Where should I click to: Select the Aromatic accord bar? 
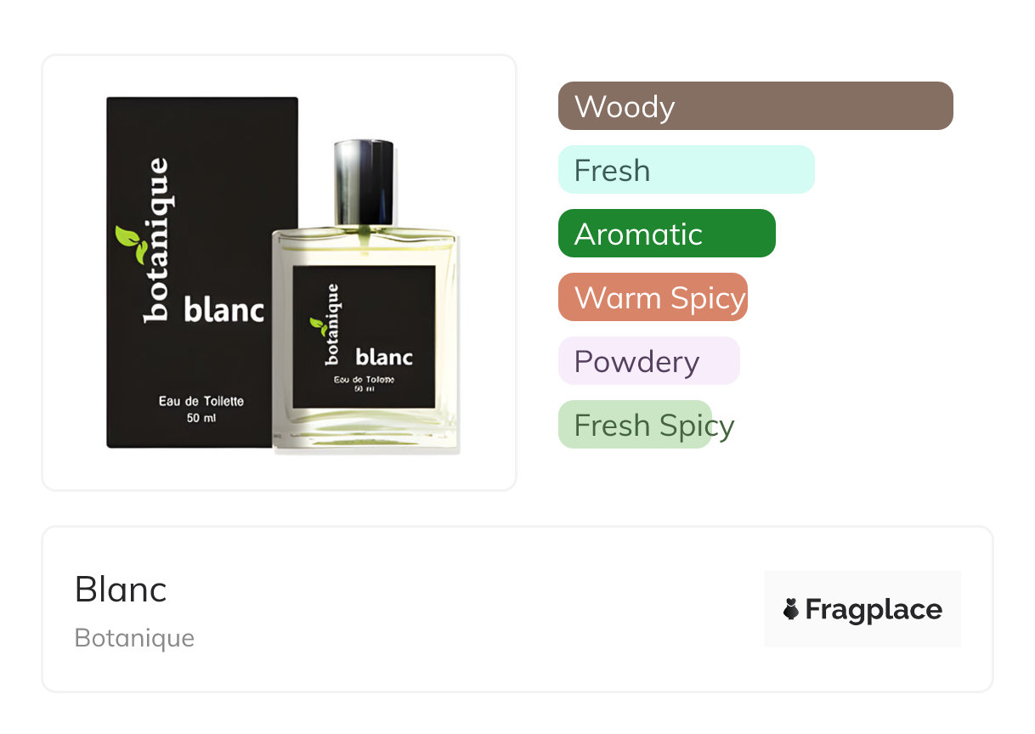click(x=667, y=234)
